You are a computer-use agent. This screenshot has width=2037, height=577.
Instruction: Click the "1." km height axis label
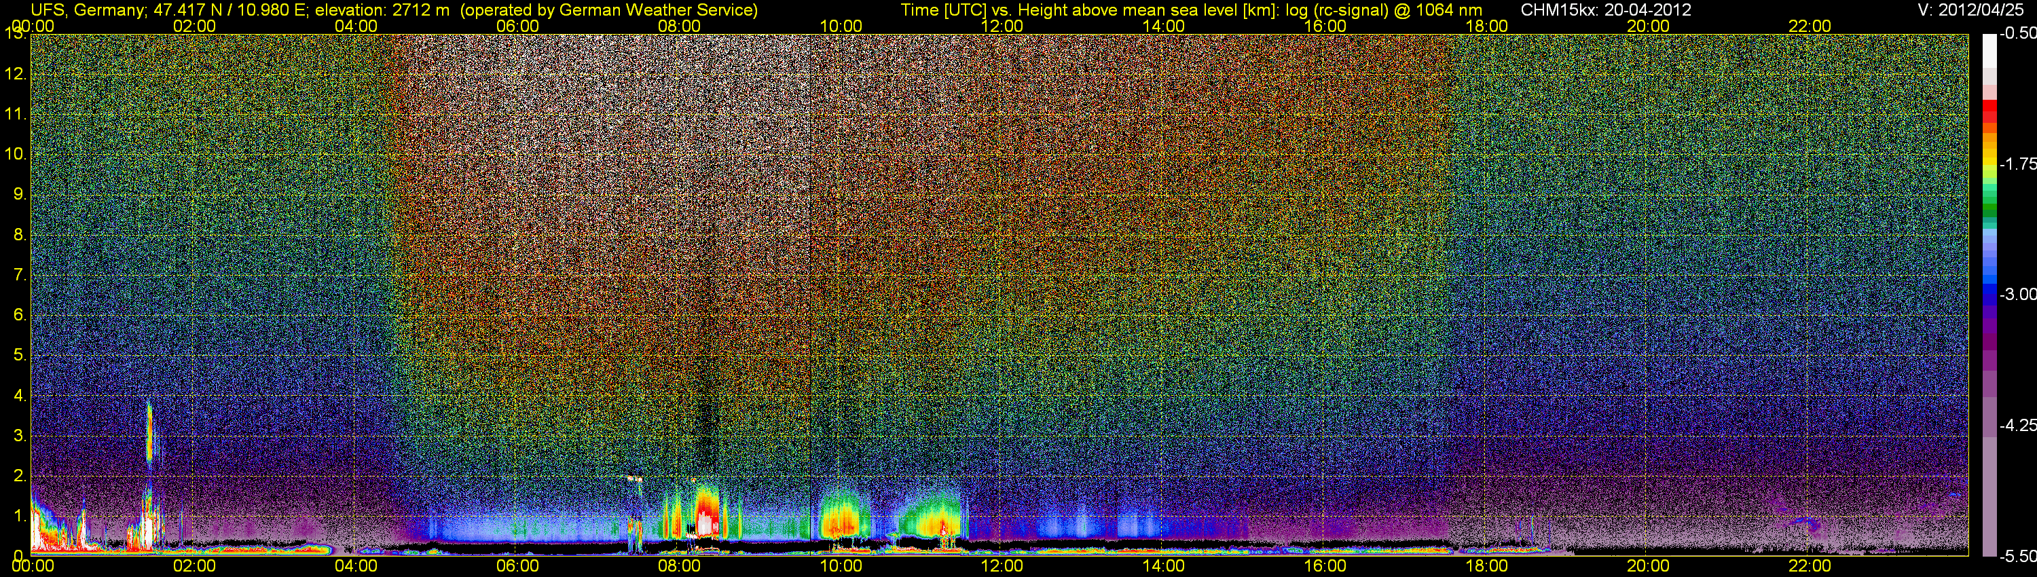[x=20, y=516]
